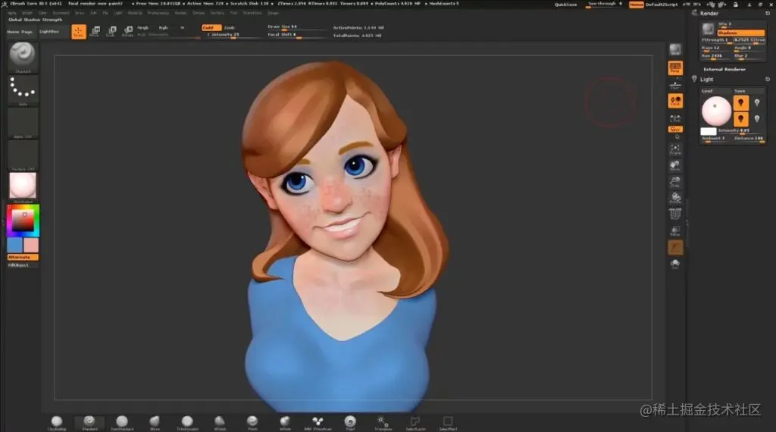Select the Draw mode icon
776x432 pixels.
78,32
